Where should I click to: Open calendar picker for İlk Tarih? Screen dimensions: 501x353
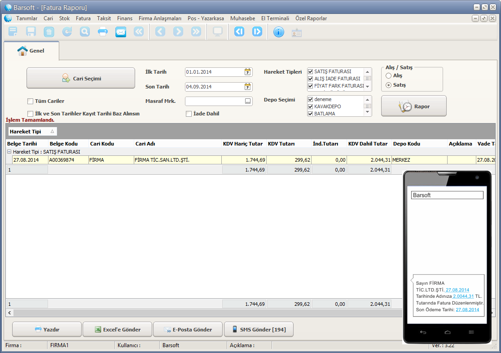point(247,72)
